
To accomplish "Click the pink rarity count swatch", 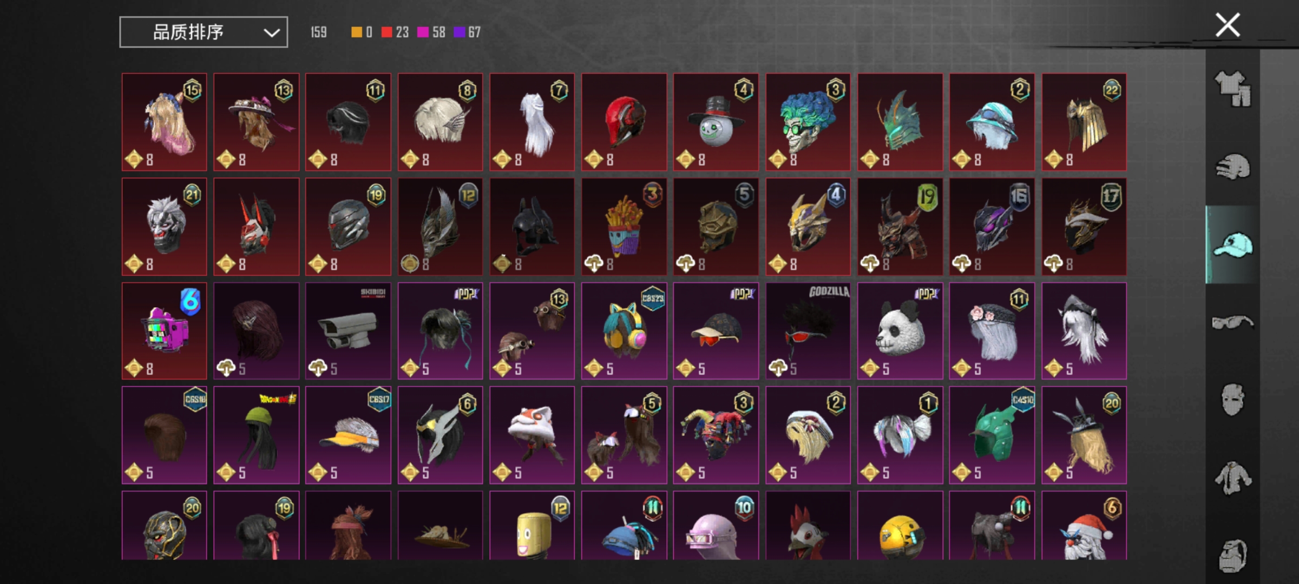I will pyautogui.click(x=423, y=32).
